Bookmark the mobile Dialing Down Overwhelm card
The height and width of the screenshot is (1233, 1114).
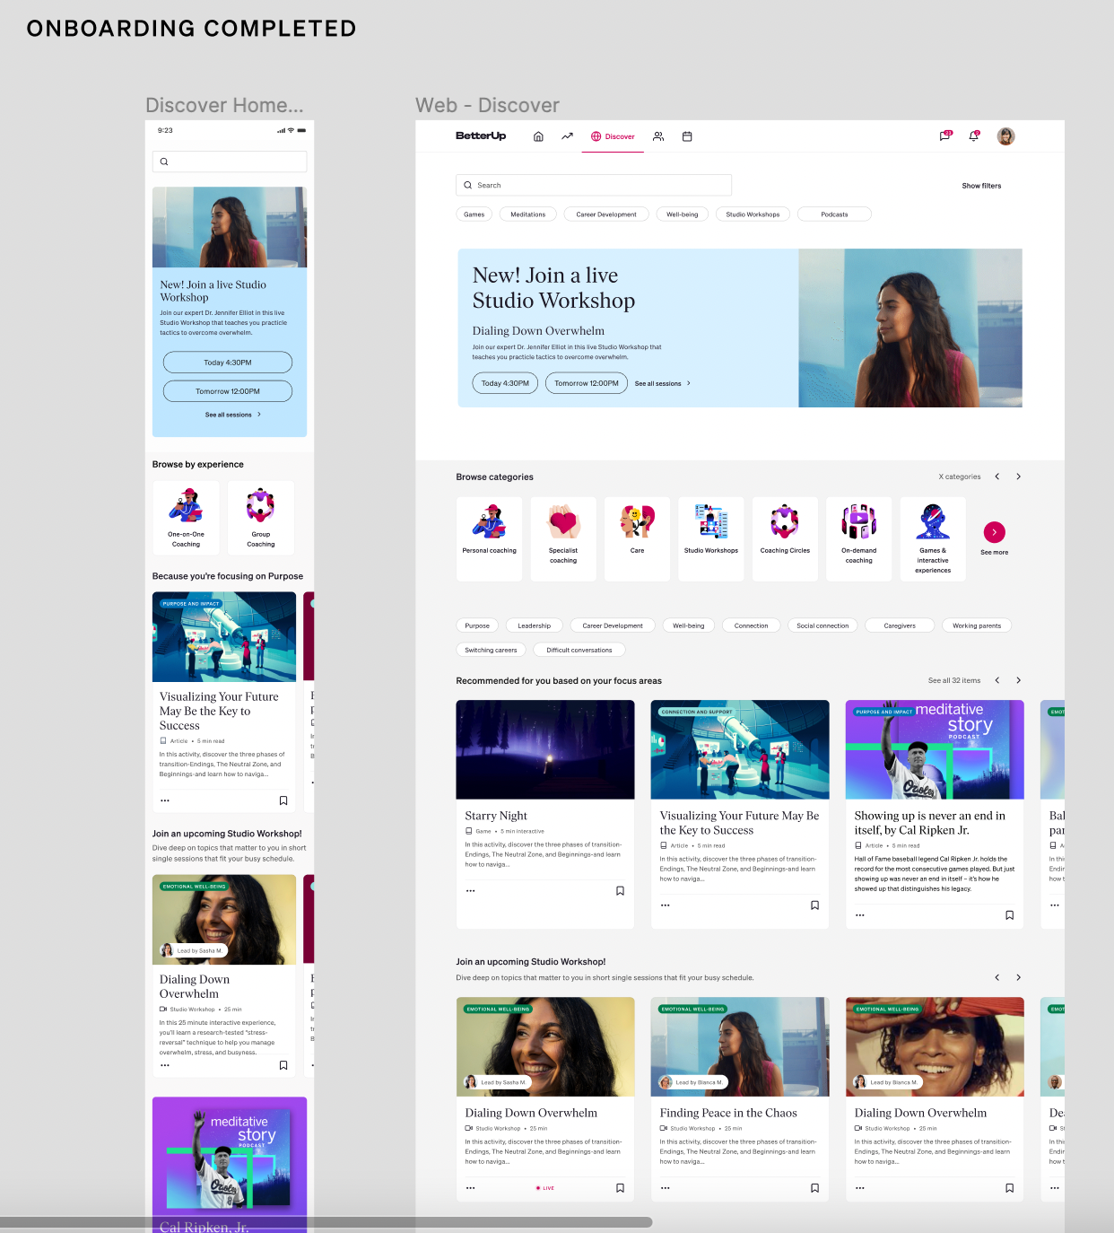coord(283,1065)
